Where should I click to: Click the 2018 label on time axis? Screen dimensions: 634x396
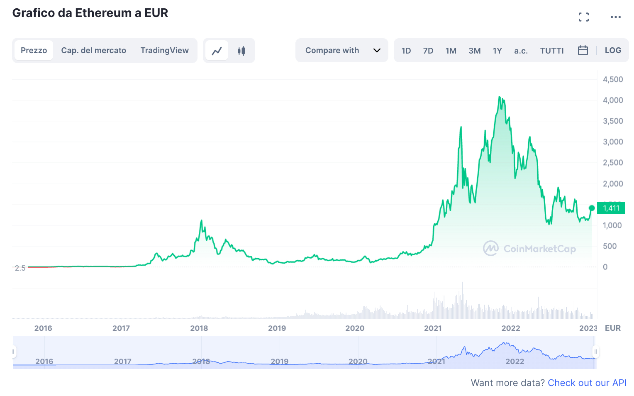pos(199,328)
